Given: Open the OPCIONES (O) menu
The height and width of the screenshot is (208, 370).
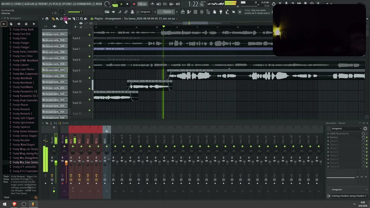Looking at the screenshot, I should pyautogui.click(x=69, y=4).
